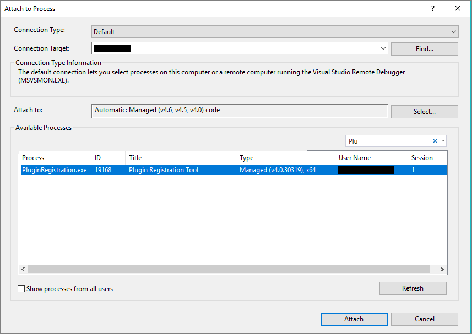The image size is (472, 334).
Task: Click the Select button to change code types
Action: (x=424, y=111)
